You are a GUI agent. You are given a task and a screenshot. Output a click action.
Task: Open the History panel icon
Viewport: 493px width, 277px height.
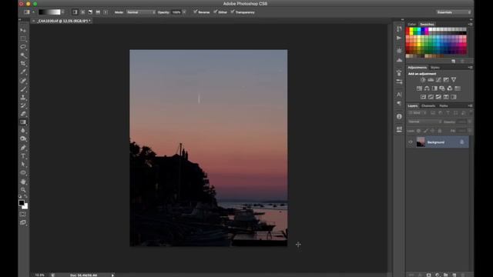point(399,29)
